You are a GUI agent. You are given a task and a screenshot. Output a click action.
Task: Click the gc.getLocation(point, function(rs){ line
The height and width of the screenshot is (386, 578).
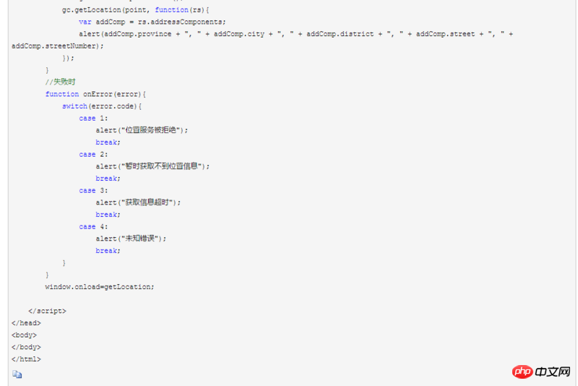(x=135, y=10)
